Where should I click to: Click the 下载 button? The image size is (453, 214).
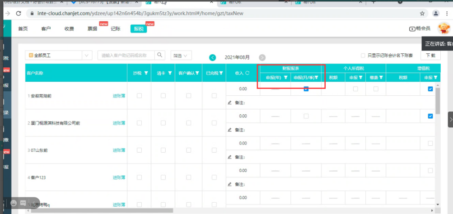[430, 55]
